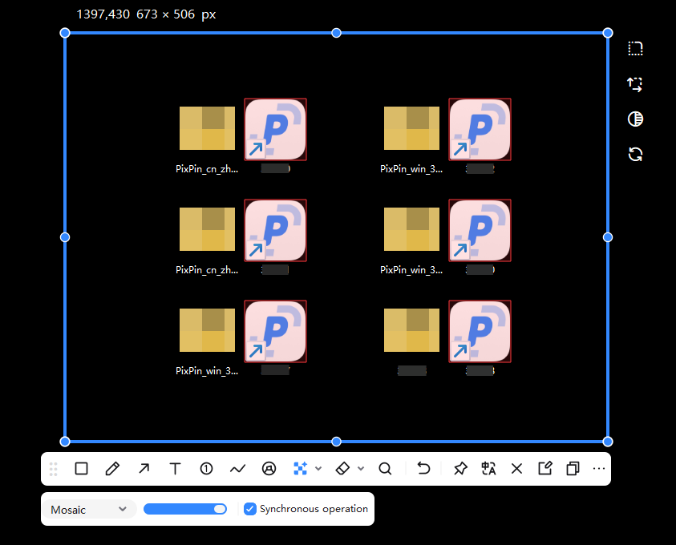Viewport: 676px width, 545px height.
Task: Select the Text tool
Action: tap(175, 468)
